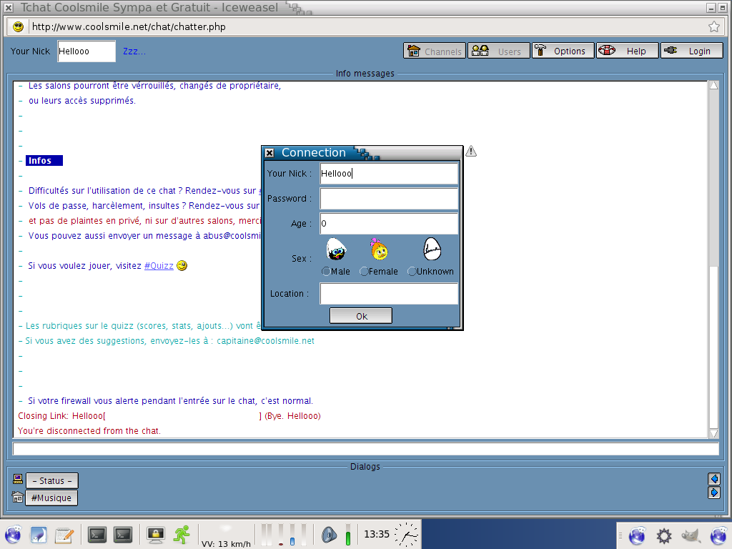Focus the Your Nick field in the top bar
Image resolution: width=732 pixels, height=549 pixels.
coord(86,51)
